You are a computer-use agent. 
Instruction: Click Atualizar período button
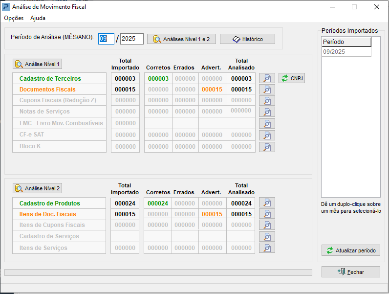(x=351, y=250)
